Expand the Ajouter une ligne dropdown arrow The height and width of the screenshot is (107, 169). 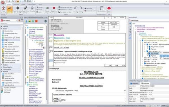pyautogui.click(x=50, y=13)
